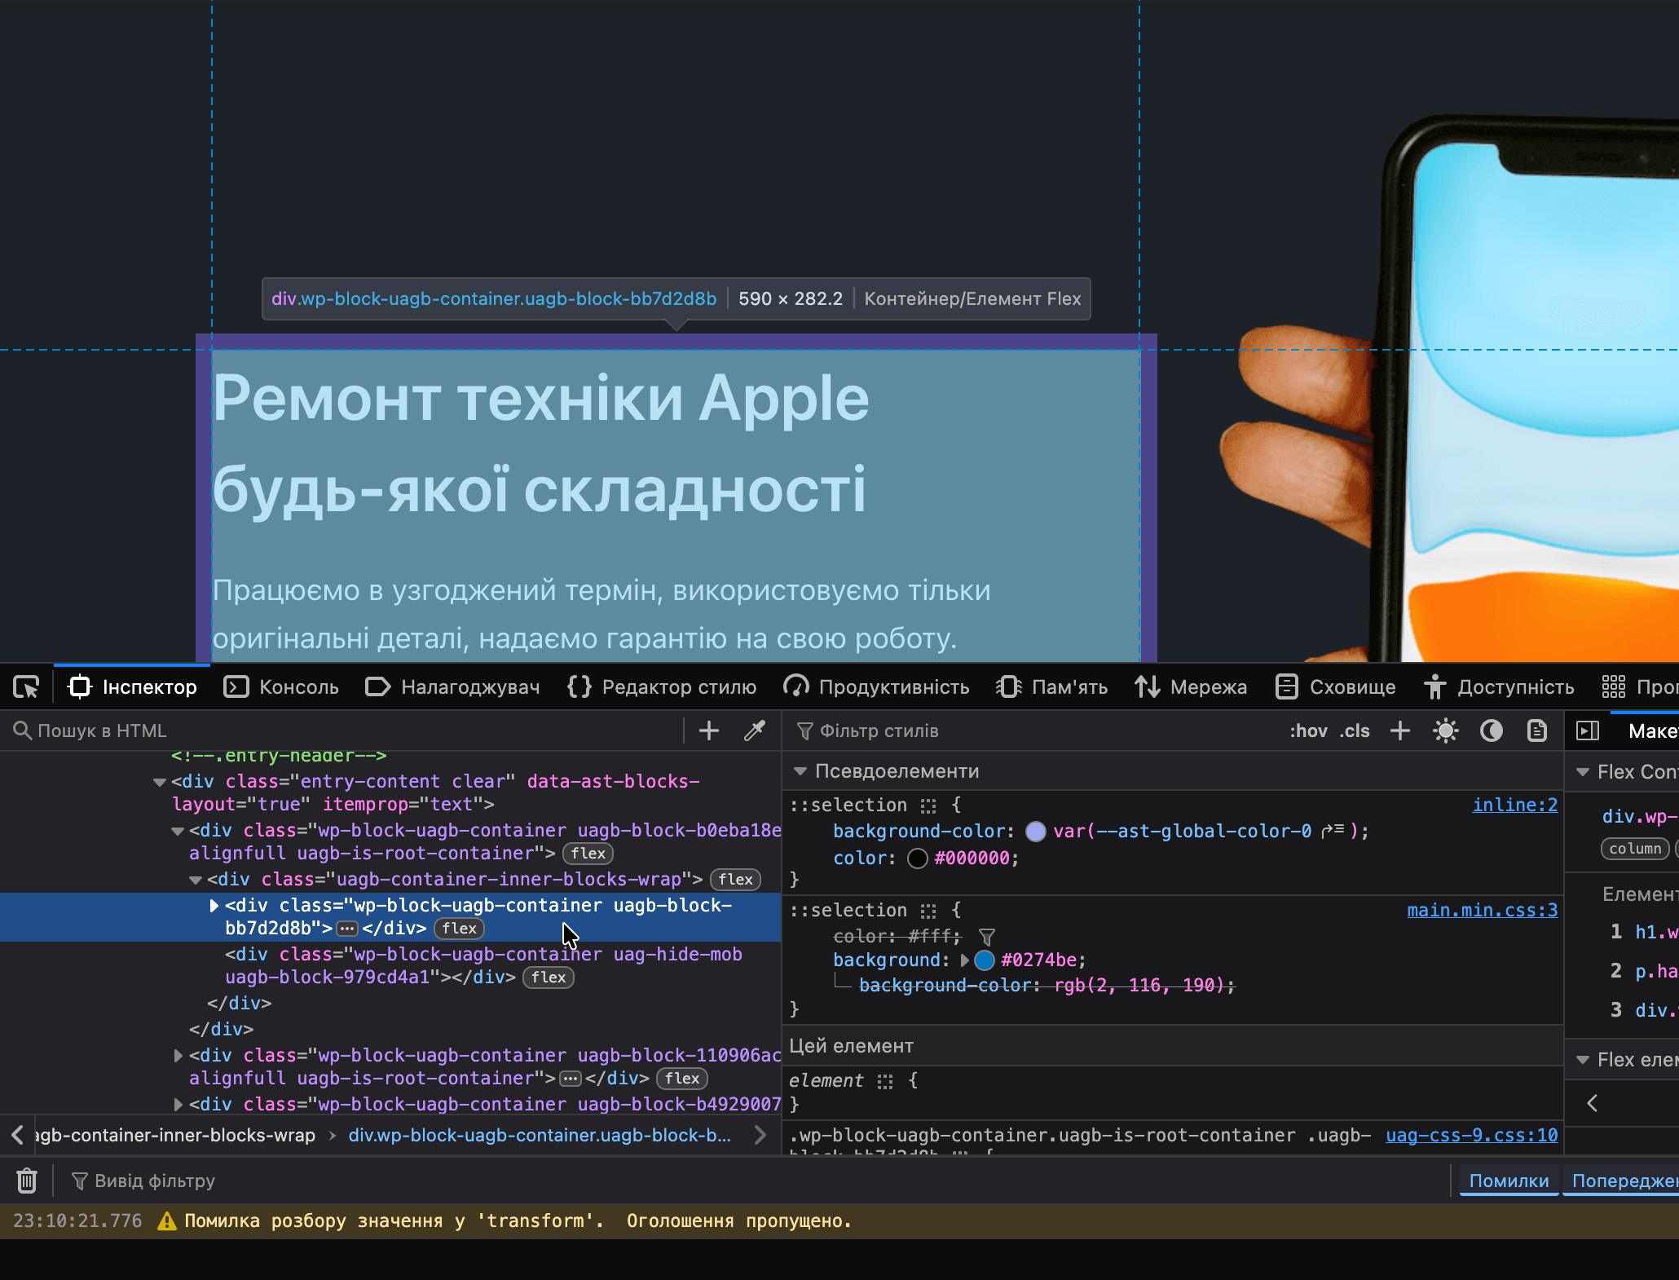Viewport: 1679px width, 1280px height.
Task: Click the Помилки filter button
Action: (1508, 1181)
